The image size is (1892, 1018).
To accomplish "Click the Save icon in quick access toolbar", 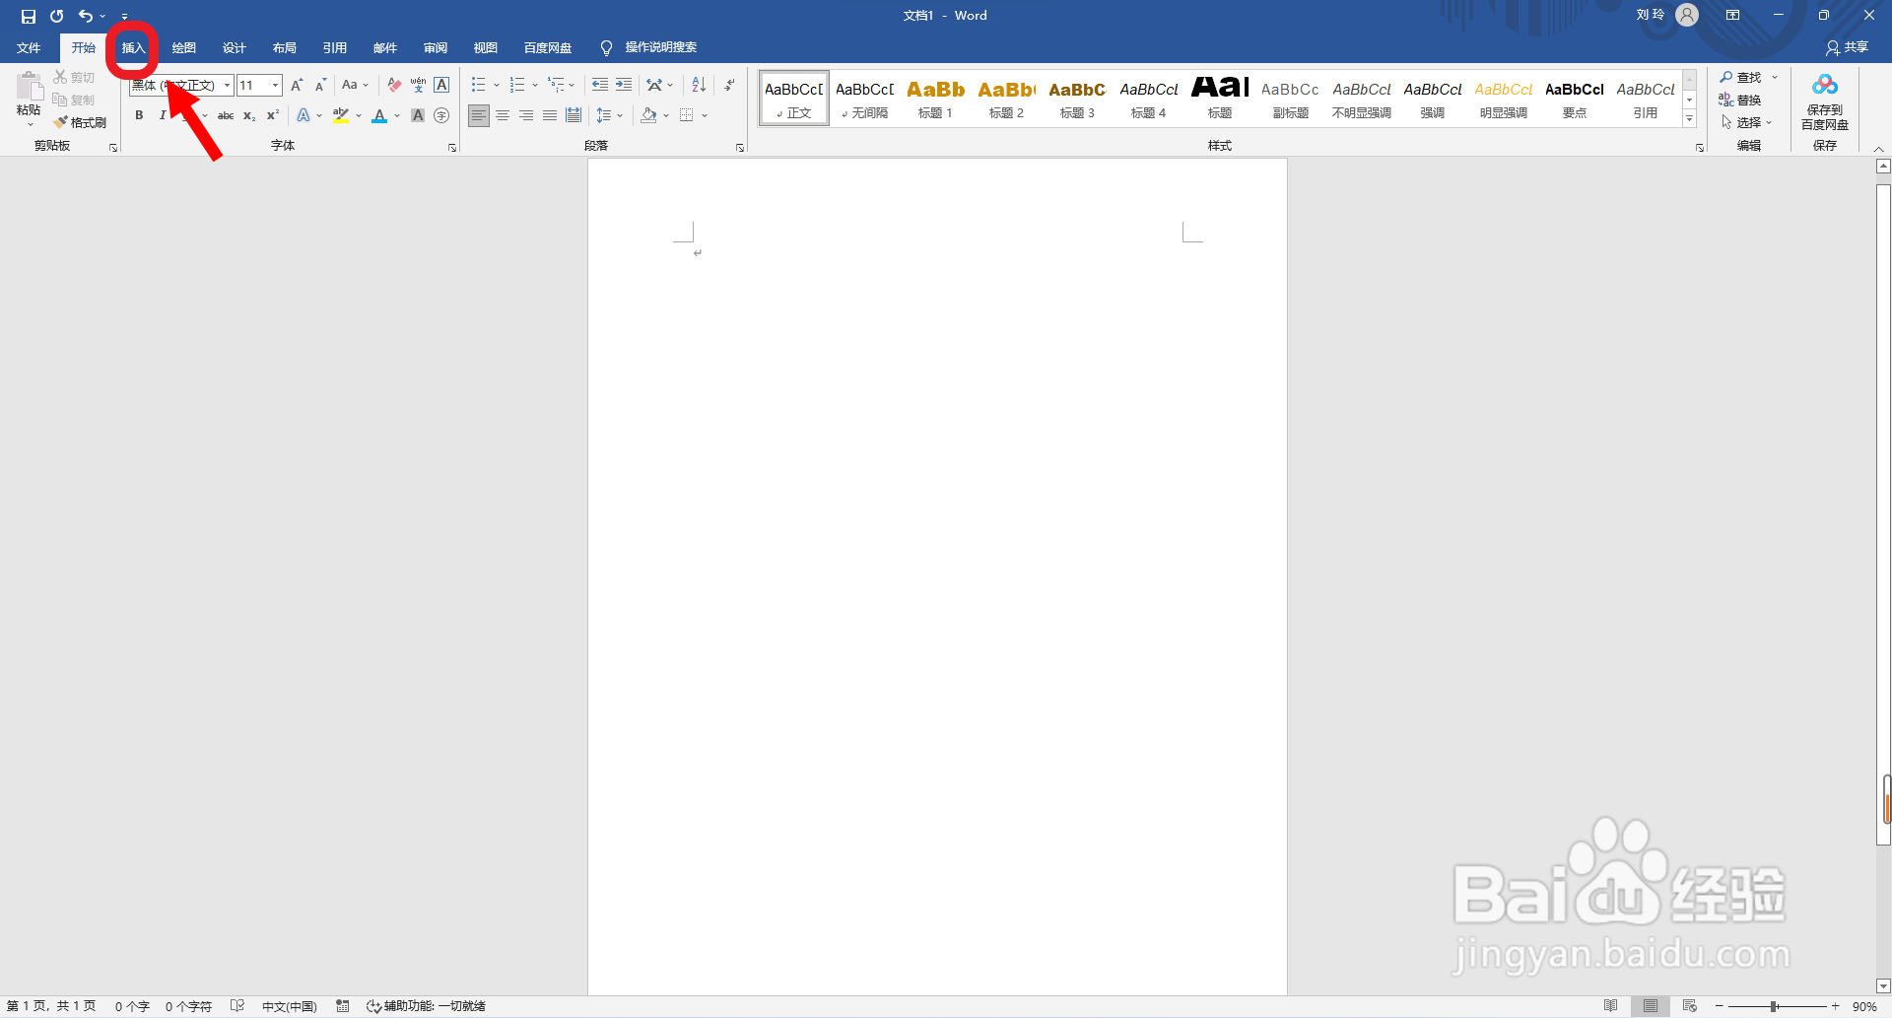I will click(29, 16).
